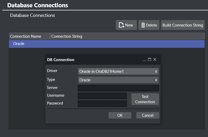
Task: Click the Build Connection String button
Action: pyautogui.click(x=183, y=25)
